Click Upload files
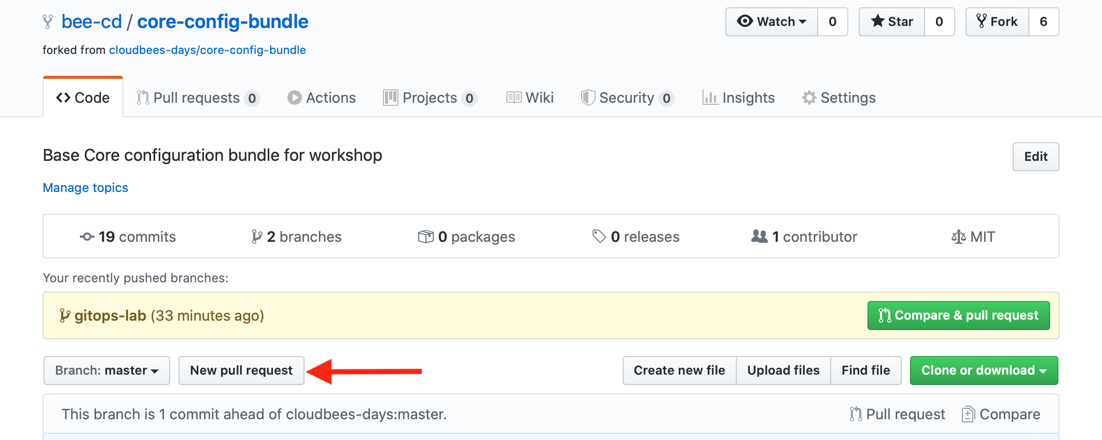The width and height of the screenshot is (1102, 440). (x=783, y=370)
